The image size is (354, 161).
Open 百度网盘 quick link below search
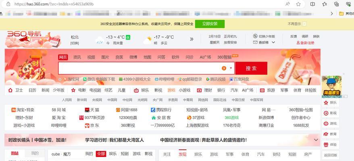pyautogui.click(x=239, y=79)
